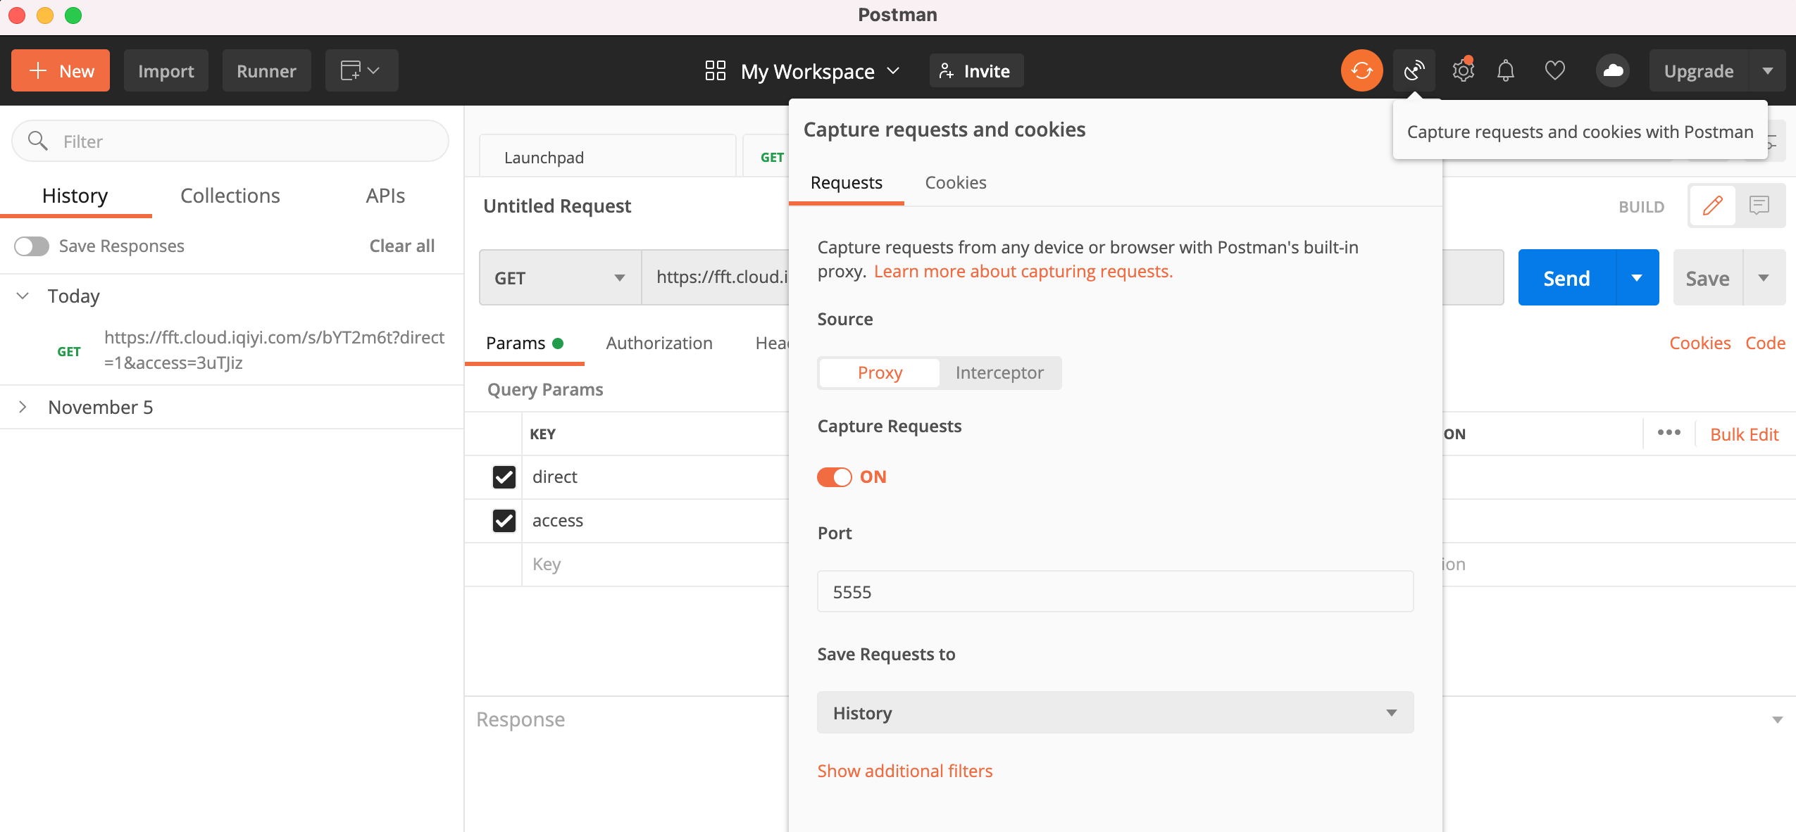The image size is (1796, 832).
Task: Turn off the Capture Requests toggle
Action: pyautogui.click(x=835, y=477)
